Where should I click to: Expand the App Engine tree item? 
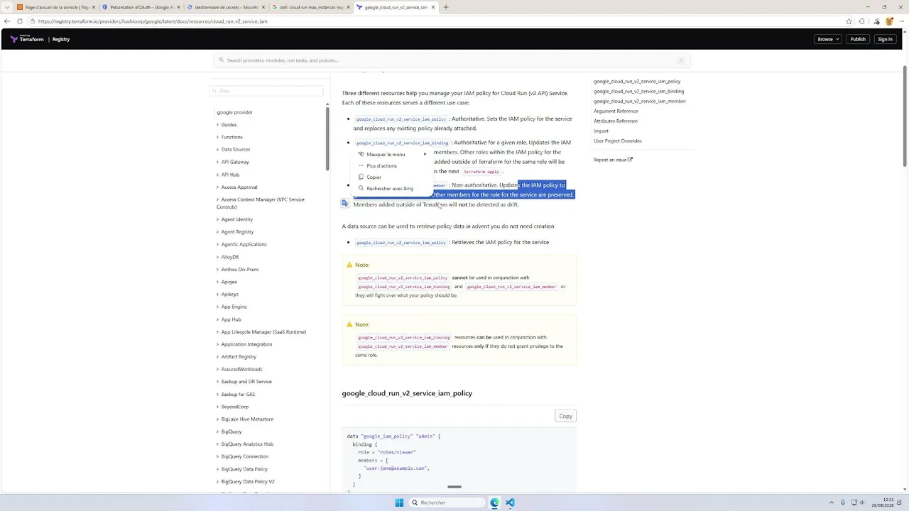(x=234, y=307)
